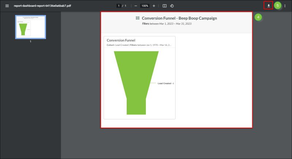The image size is (292, 159).
Task: Select the page 1 thumbnail
Action: click(x=31, y=27)
